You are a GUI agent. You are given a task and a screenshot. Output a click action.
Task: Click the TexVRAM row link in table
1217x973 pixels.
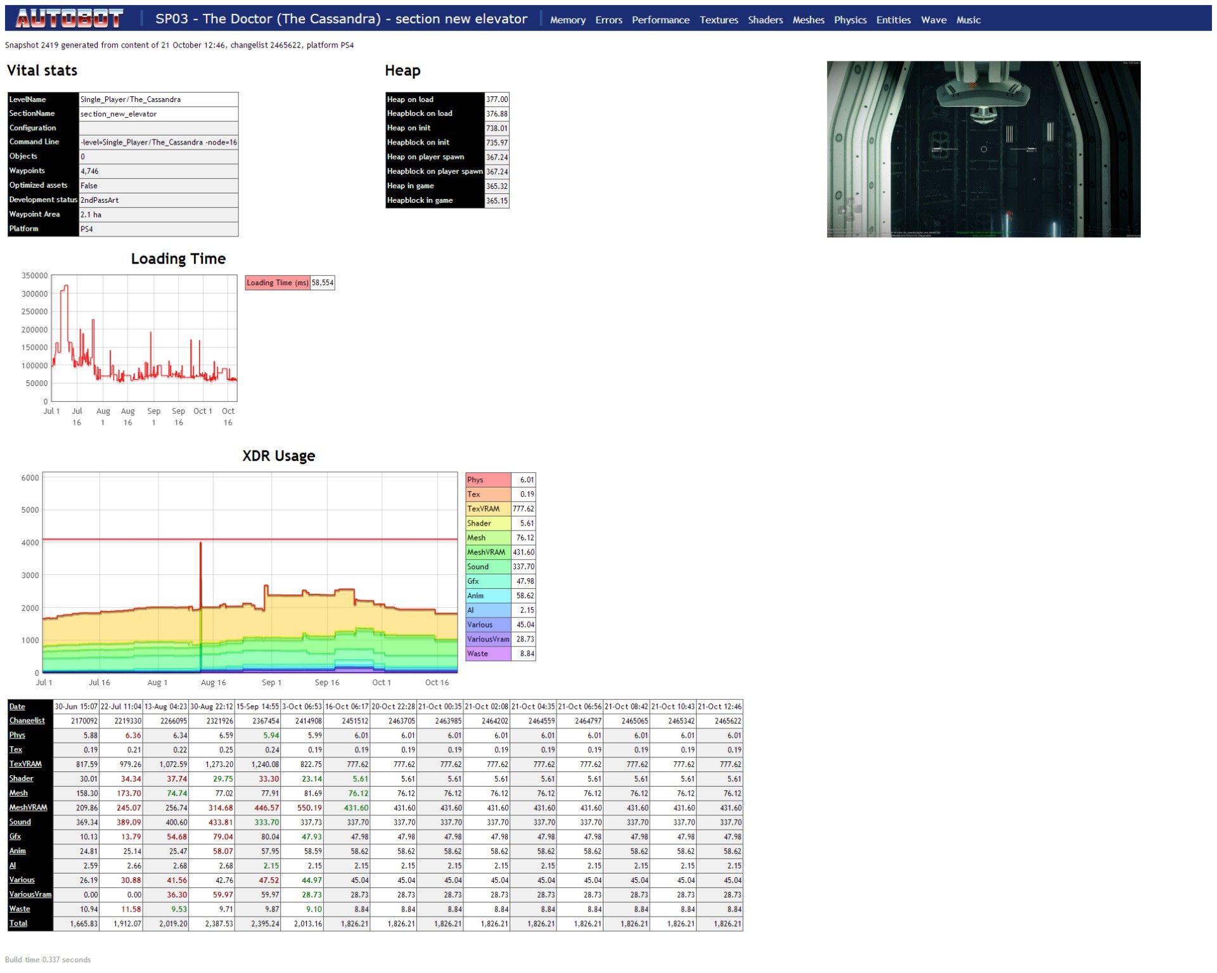[25, 764]
